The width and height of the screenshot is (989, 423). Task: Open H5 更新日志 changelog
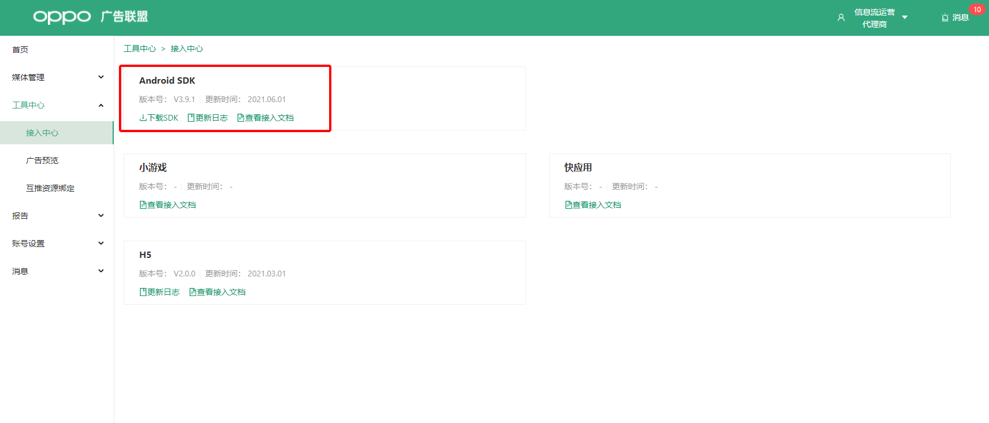coord(160,292)
